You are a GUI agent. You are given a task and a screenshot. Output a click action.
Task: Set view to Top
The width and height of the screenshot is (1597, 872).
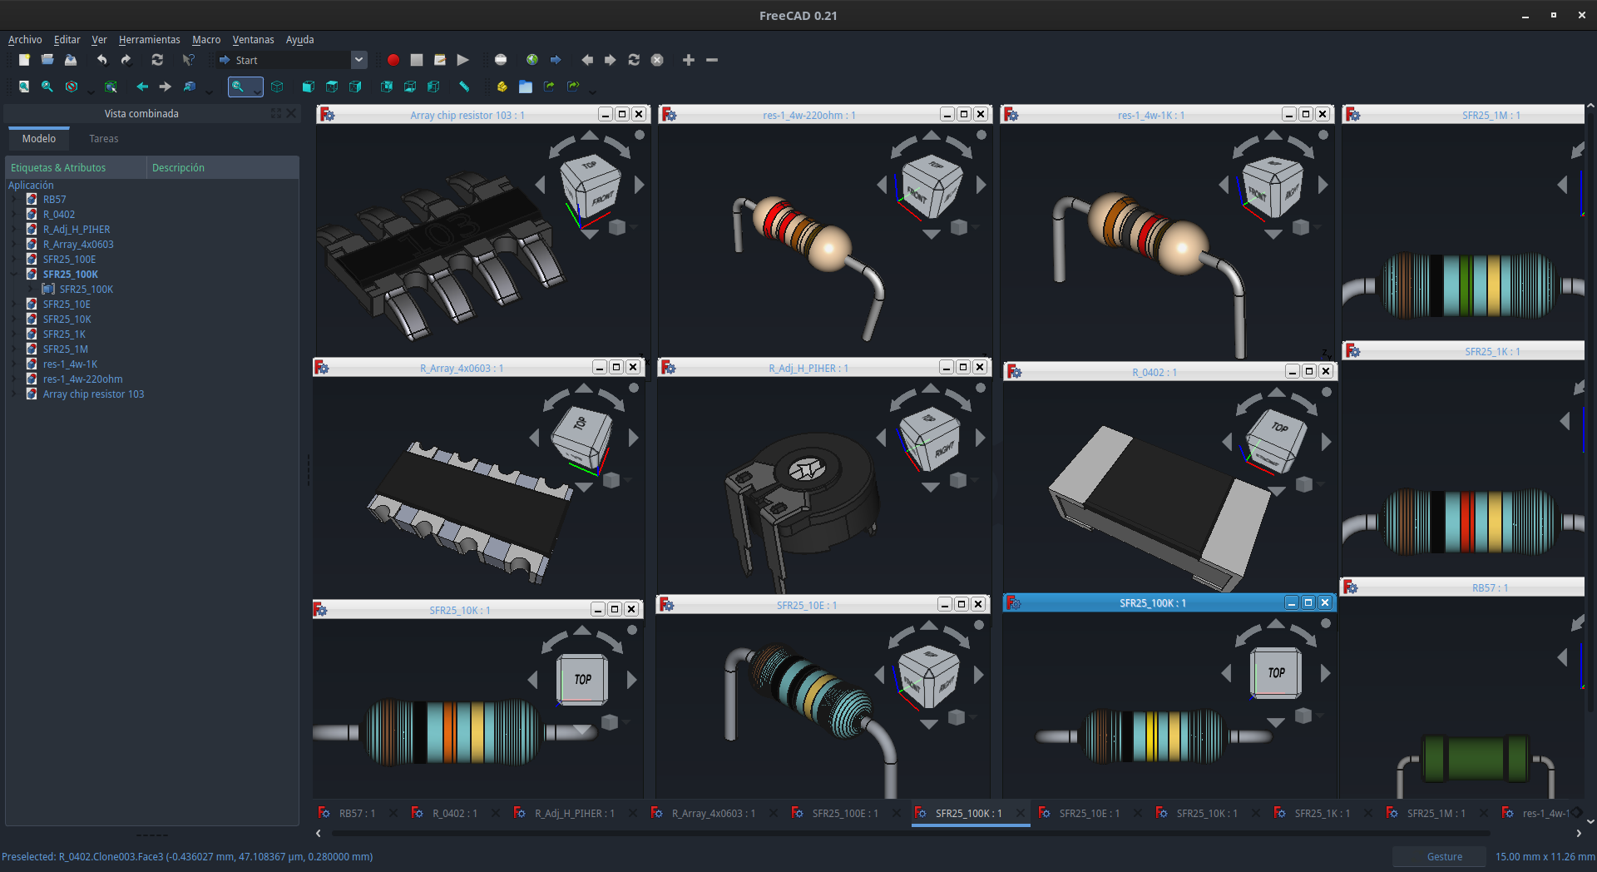tap(332, 87)
